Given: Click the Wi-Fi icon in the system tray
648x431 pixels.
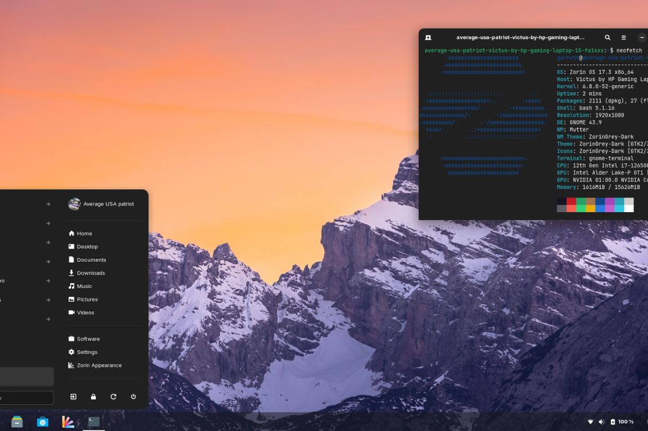Looking at the screenshot, I should click(x=589, y=422).
